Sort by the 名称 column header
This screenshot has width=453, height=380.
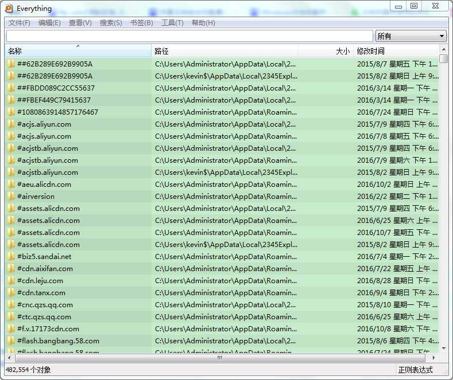pos(78,51)
